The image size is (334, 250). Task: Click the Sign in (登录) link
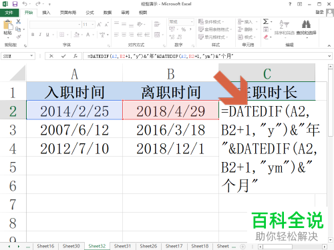click(x=319, y=13)
